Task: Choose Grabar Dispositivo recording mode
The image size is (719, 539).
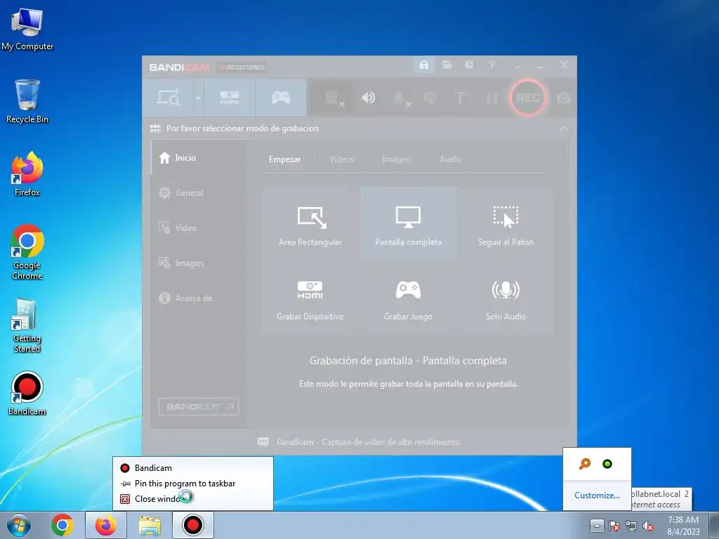Action: click(310, 298)
